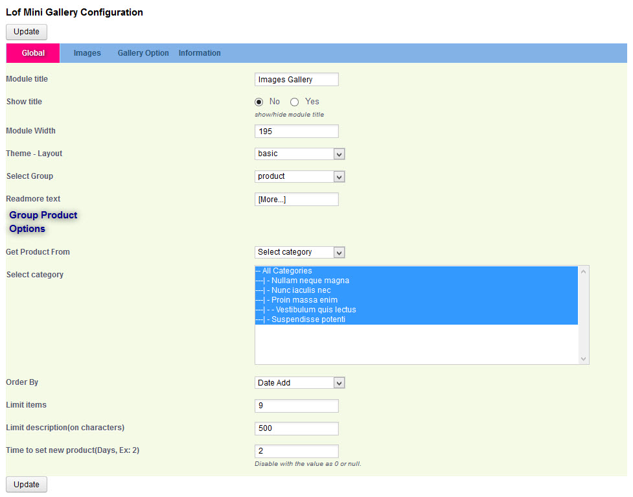Click the Module title input field
Image resolution: width=633 pixels, height=497 pixels.
[296, 80]
